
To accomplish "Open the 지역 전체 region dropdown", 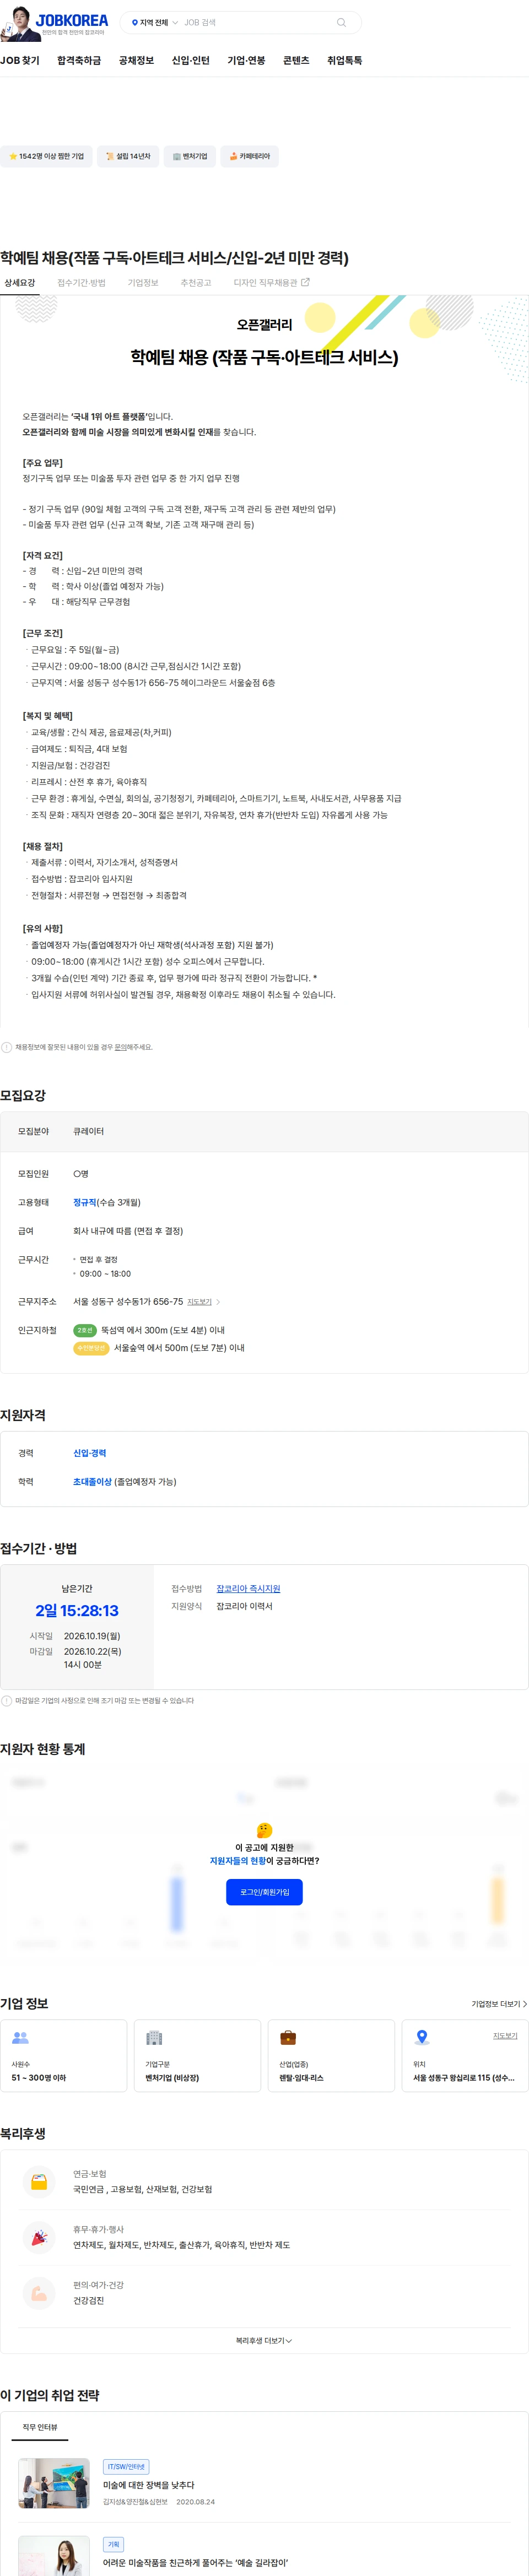I will click(155, 22).
